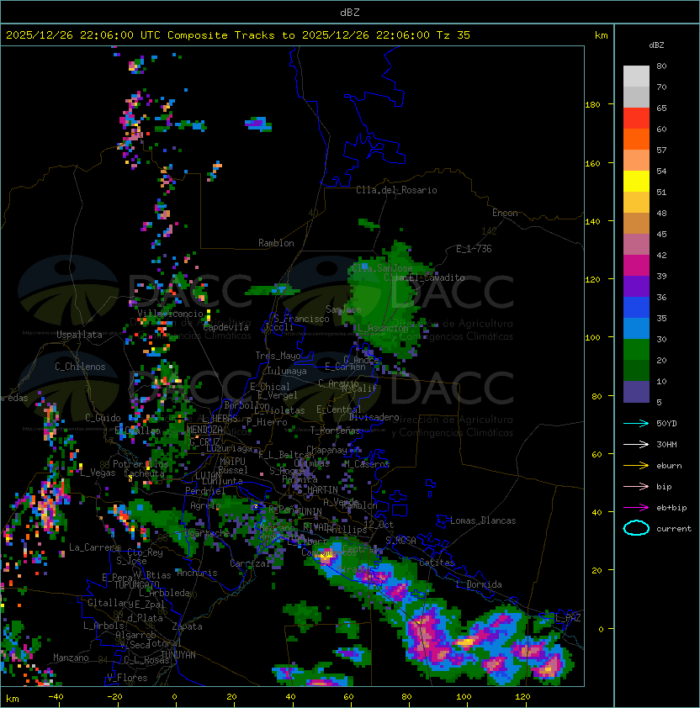Click the V_Flores label on map
The height and width of the screenshot is (708, 700).
(127, 678)
